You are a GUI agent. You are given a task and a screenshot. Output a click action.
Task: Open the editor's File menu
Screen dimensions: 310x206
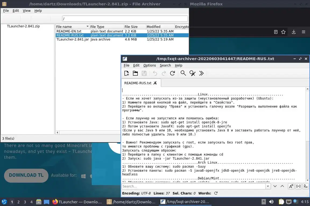[x=126, y=65]
